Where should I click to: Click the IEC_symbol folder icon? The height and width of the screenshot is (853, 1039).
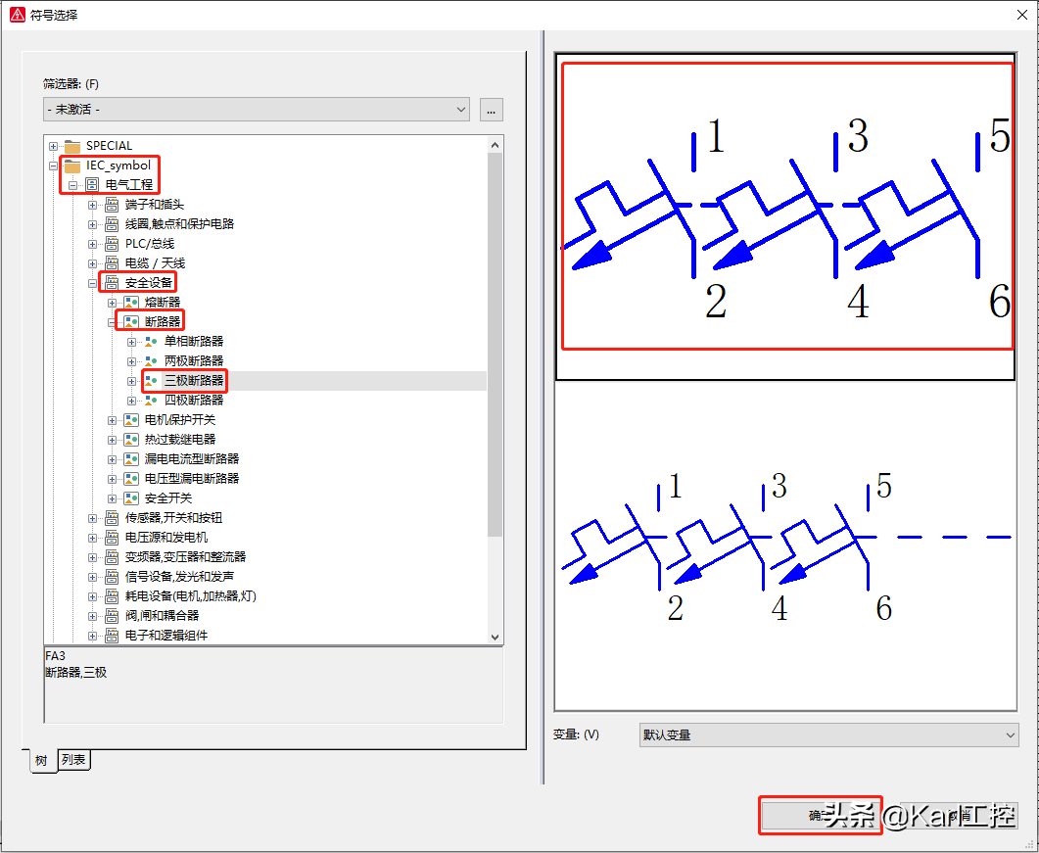click(x=72, y=166)
